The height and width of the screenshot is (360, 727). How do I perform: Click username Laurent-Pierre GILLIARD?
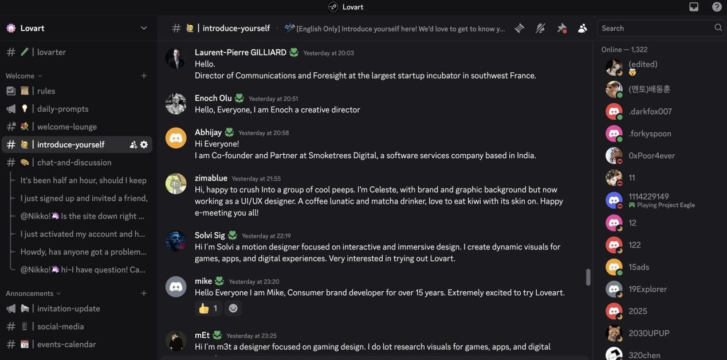[241, 52]
